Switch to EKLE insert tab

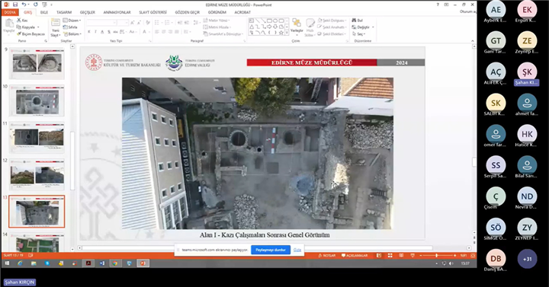click(44, 12)
